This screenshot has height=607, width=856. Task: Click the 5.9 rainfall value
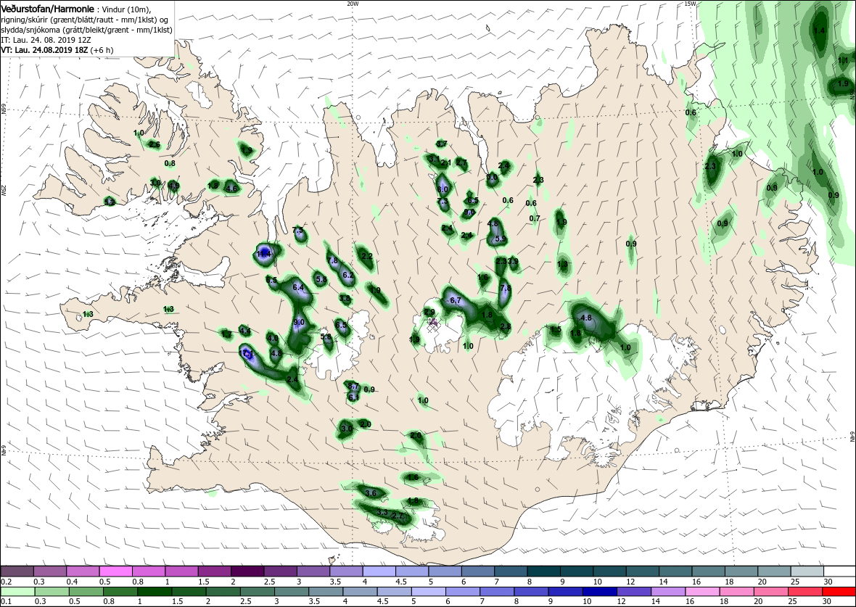[x=500, y=239]
